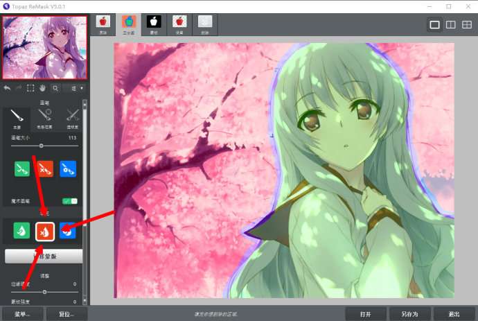This screenshot has width=478, height=321.
Task: Click the 打开 open button
Action: pyautogui.click(x=366, y=314)
